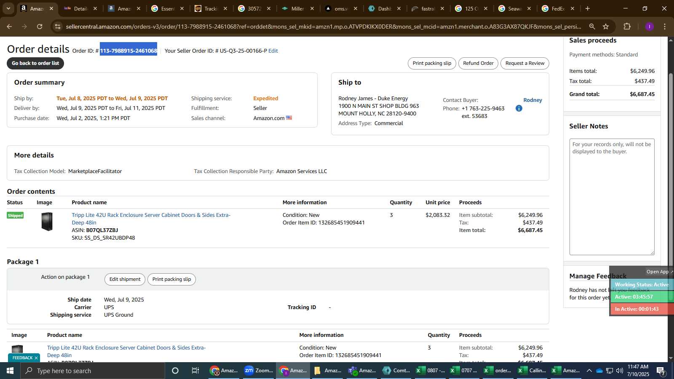Expand the tab search dropdown arrow
This screenshot has height=379, width=674.
[8, 8]
